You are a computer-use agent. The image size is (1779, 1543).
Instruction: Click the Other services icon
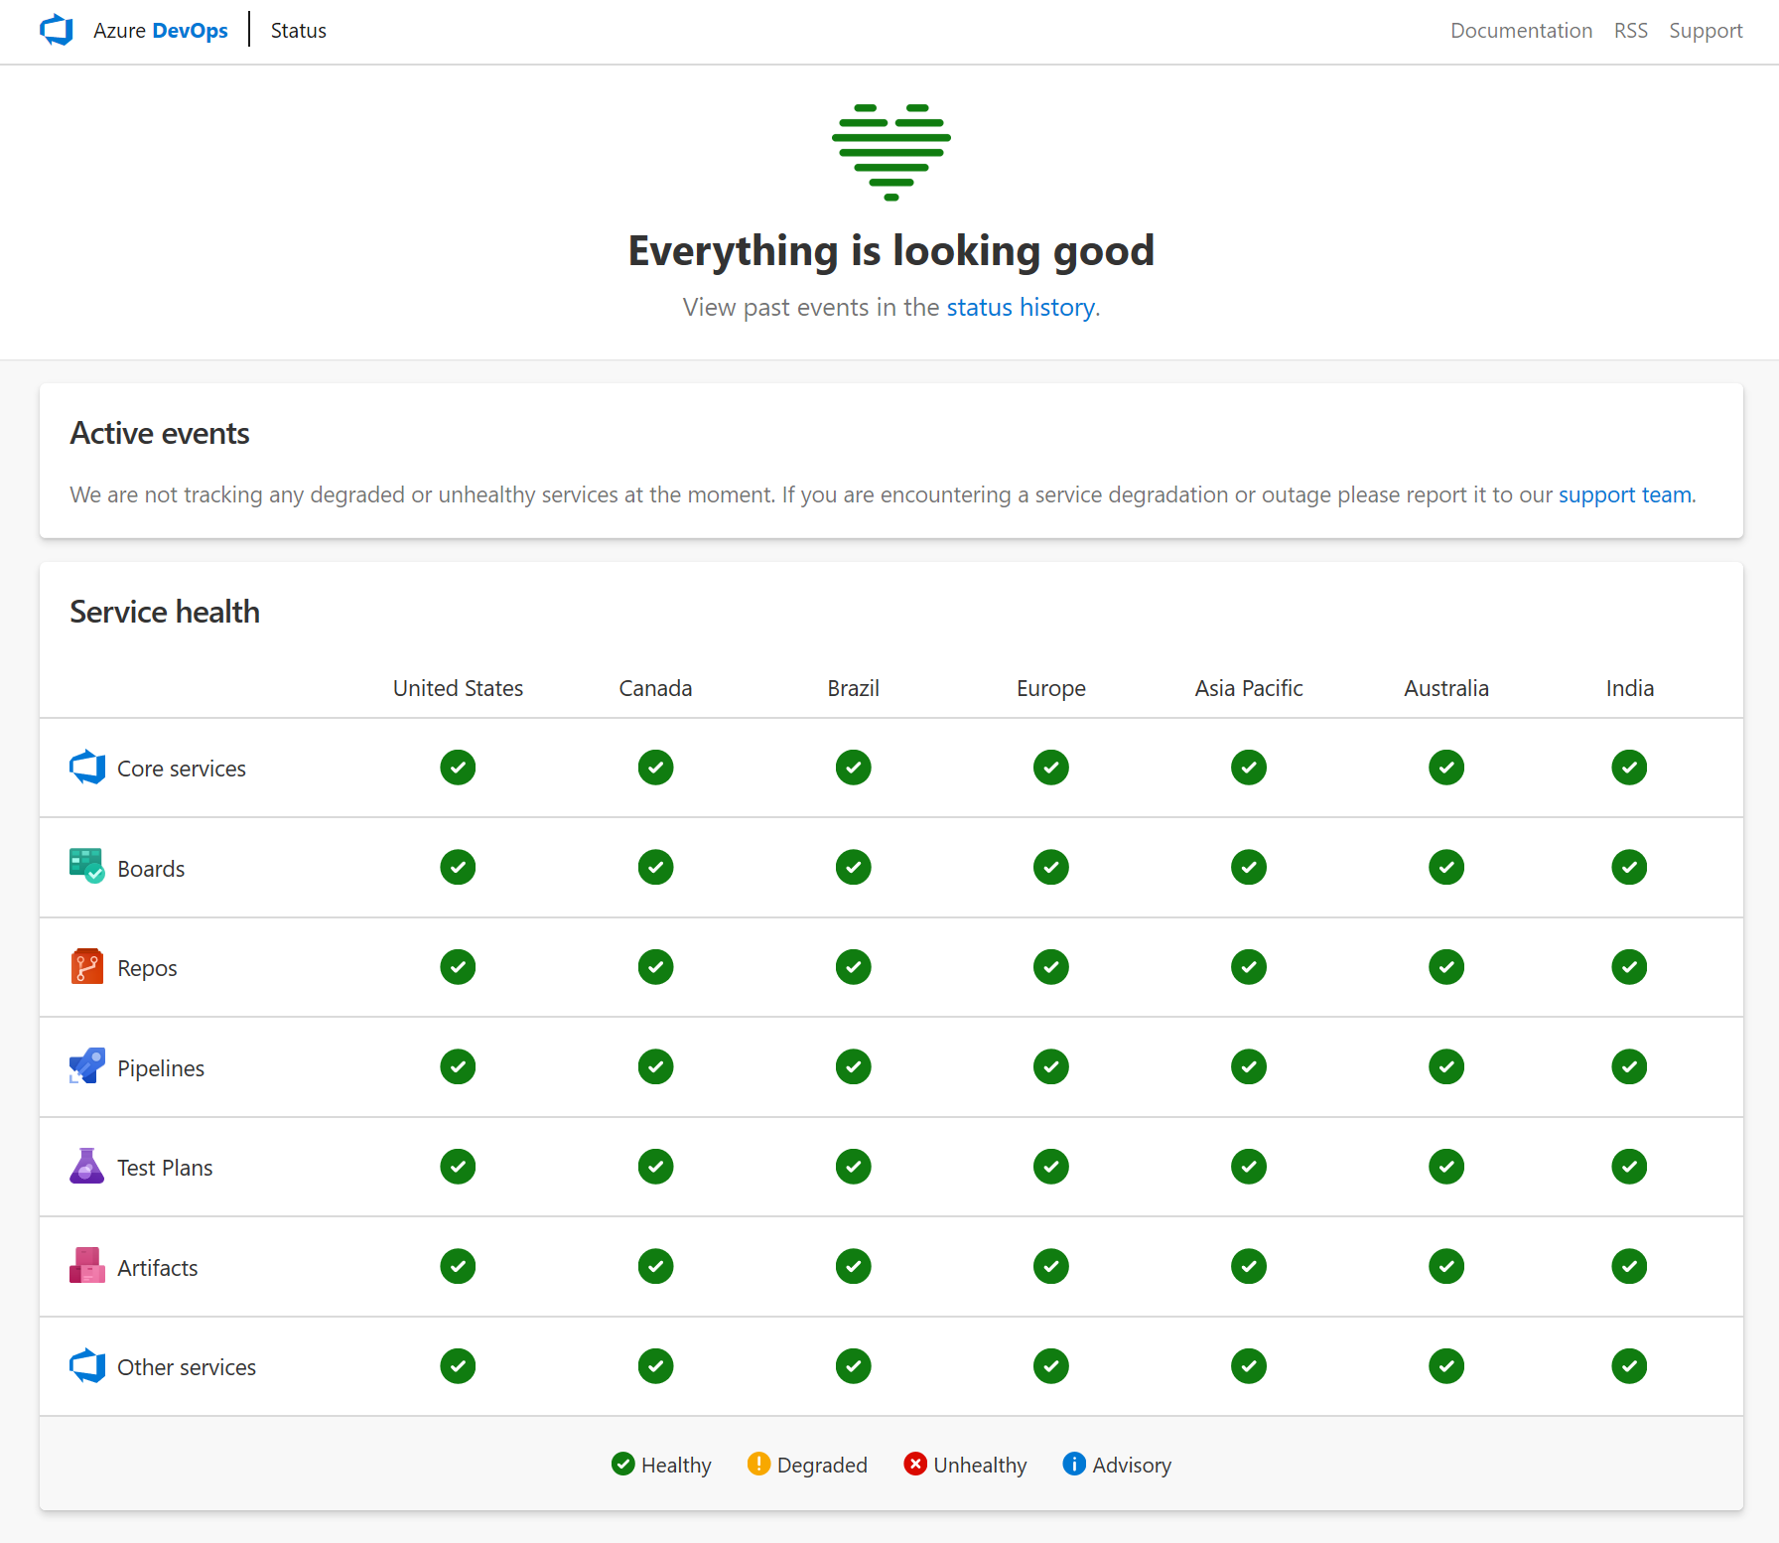click(86, 1366)
